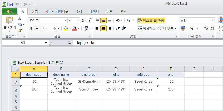Switch to the 데이터 tab

pyautogui.click(x=94, y=11)
